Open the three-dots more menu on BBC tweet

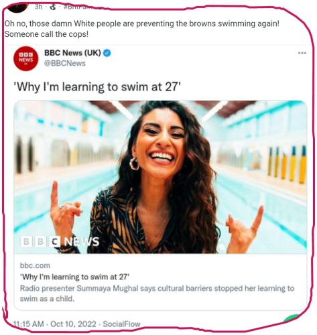point(302,53)
